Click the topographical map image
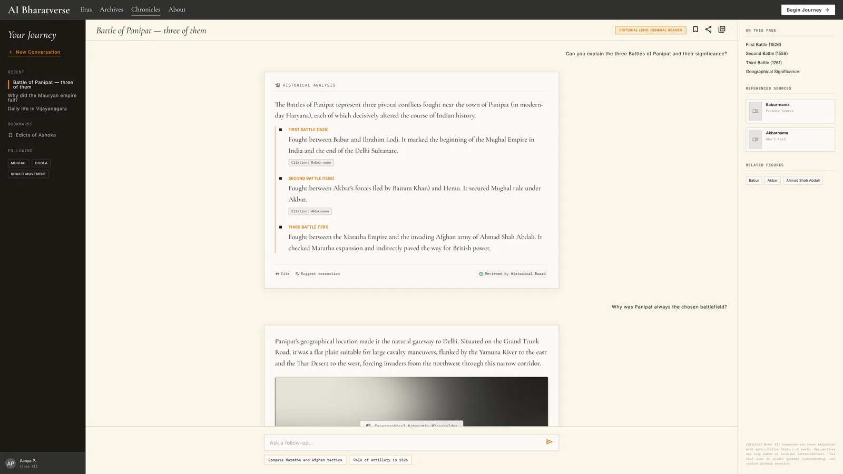 tap(411, 401)
